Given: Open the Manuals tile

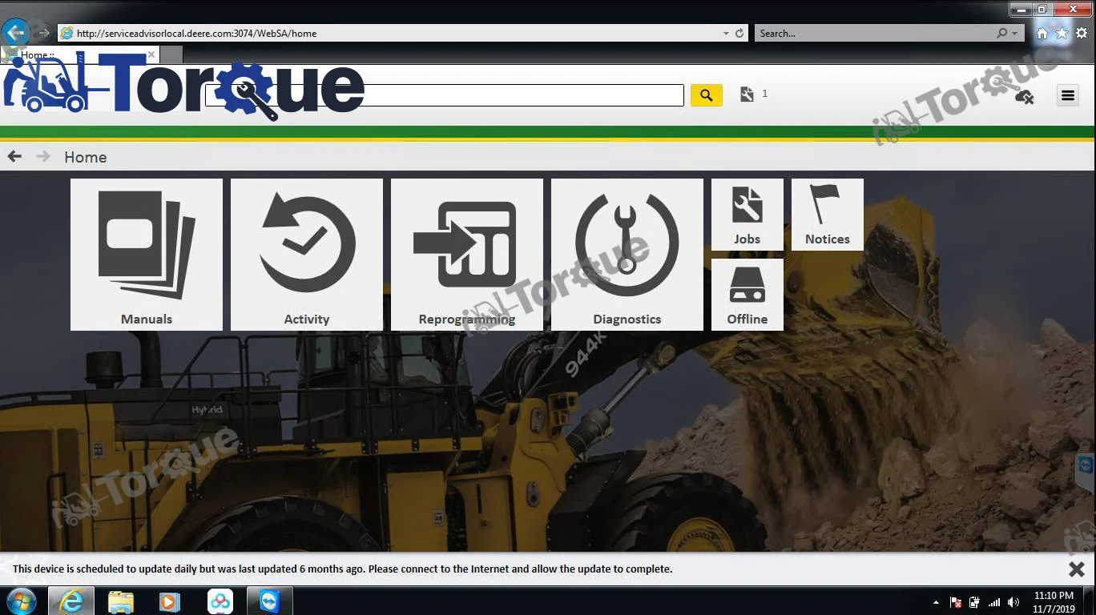Looking at the screenshot, I should point(147,255).
